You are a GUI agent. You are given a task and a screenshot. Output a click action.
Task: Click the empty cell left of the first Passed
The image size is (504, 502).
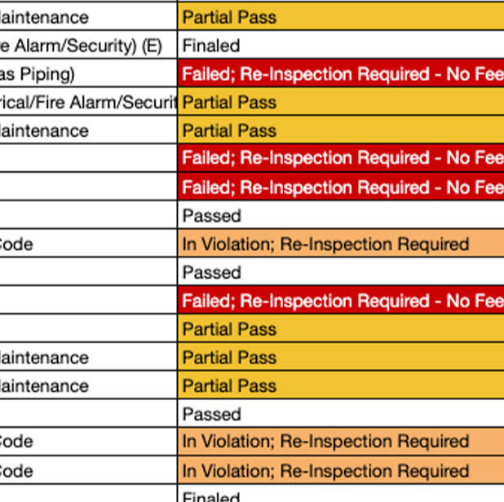[x=88, y=216]
